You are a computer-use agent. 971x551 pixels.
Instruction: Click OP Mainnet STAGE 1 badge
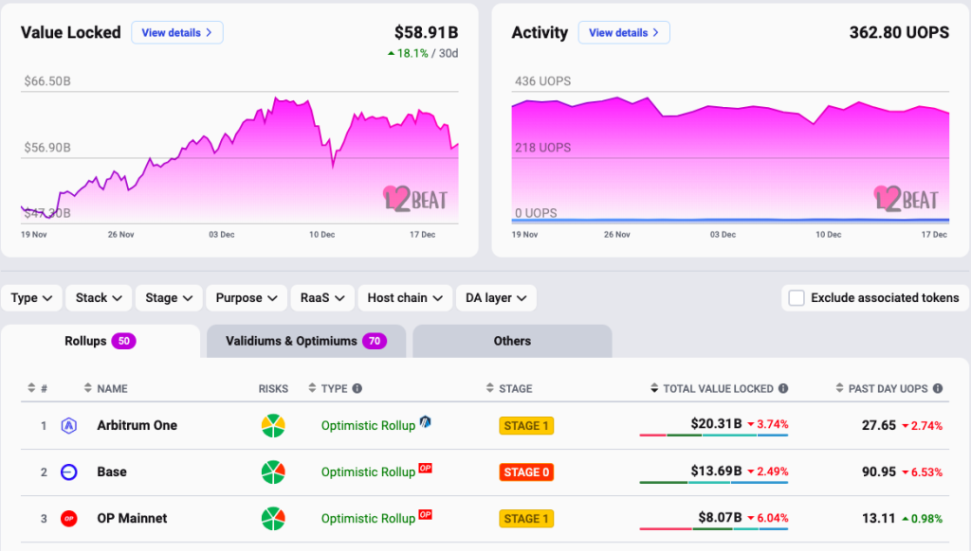[x=526, y=518]
